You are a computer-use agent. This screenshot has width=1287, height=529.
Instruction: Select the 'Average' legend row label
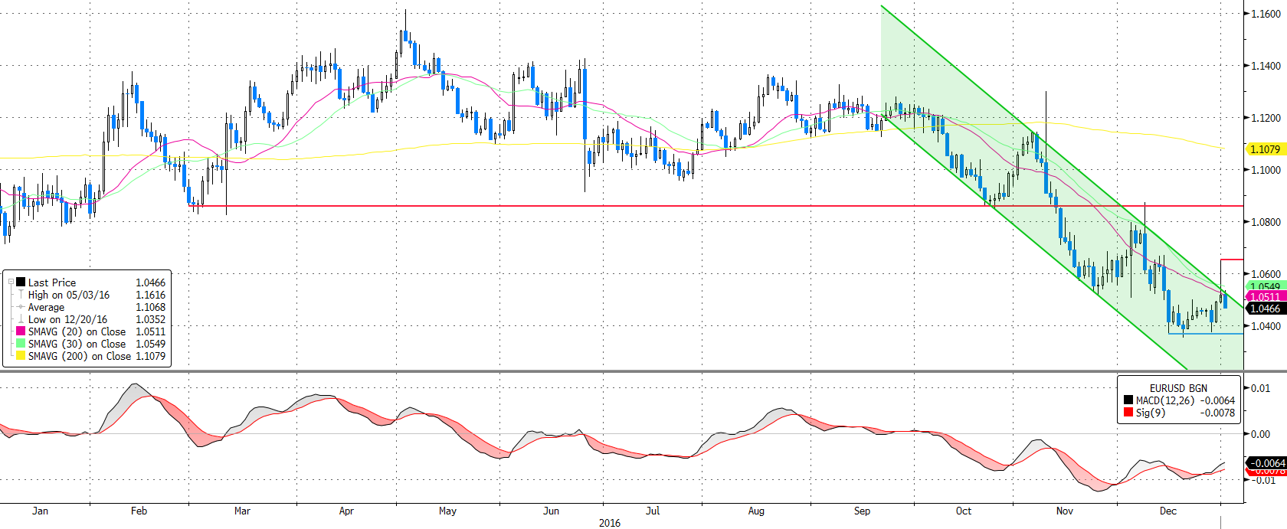tap(46, 307)
